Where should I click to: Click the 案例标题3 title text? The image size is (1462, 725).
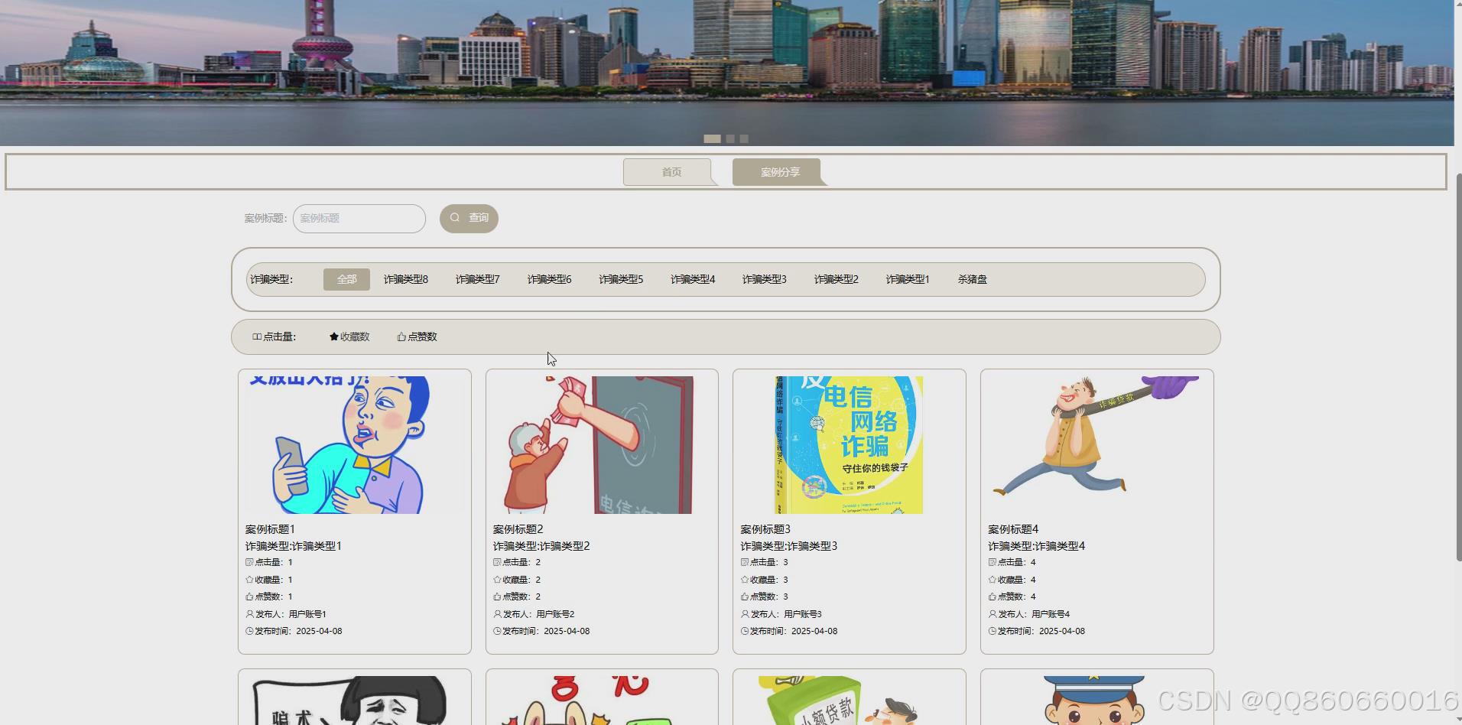pyautogui.click(x=765, y=529)
